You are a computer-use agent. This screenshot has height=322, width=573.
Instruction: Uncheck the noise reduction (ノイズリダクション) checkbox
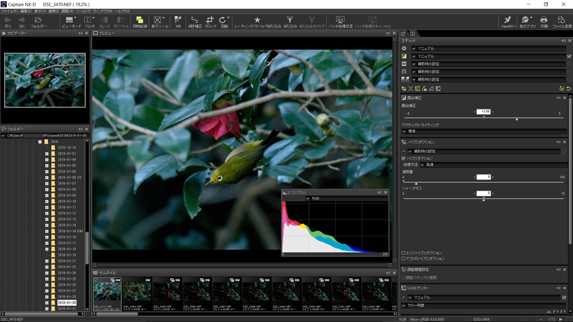(x=403, y=158)
